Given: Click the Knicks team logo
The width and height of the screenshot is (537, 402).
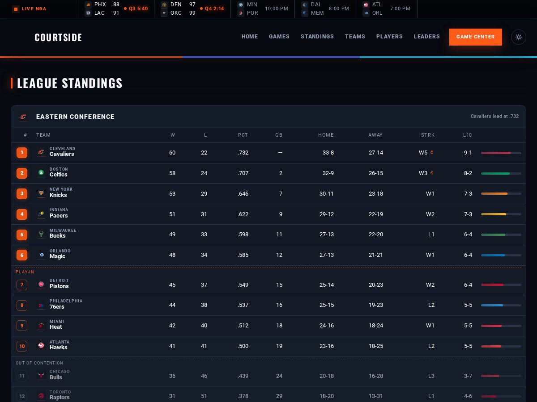Looking at the screenshot, I should pos(41,193).
